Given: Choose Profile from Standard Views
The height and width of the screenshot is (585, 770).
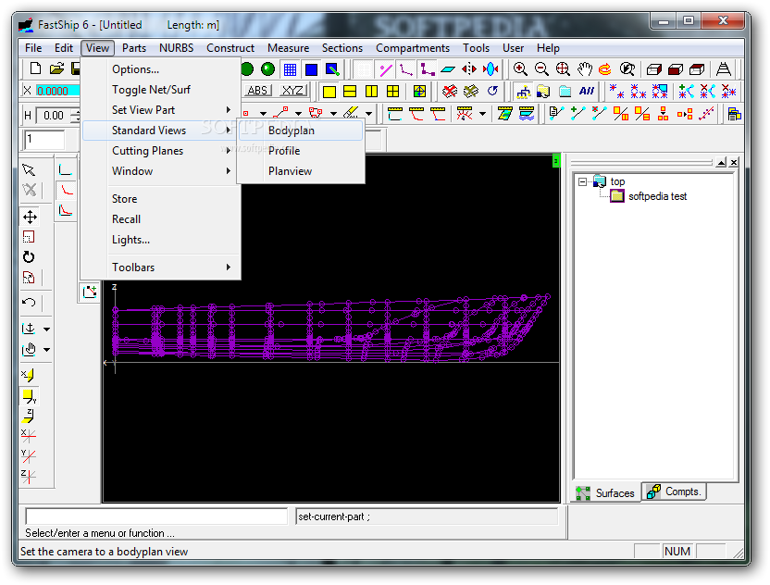Looking at the screenshot, I should (x=301, y=150).
